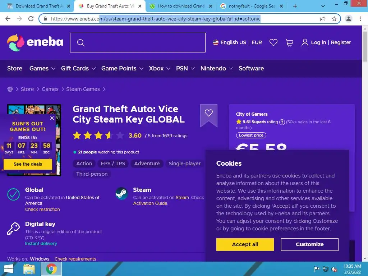Close the Sun's Out promo popup

coord(52,118)
